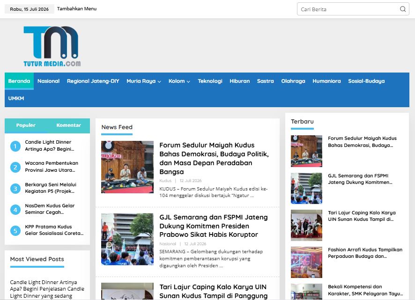Switch to the Komentar tab

pyautogui.click(x=68, y=125)
